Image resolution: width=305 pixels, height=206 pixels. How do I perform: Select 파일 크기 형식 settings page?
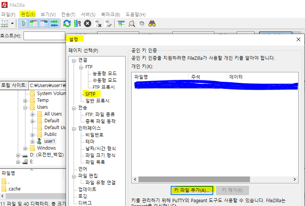101,155
